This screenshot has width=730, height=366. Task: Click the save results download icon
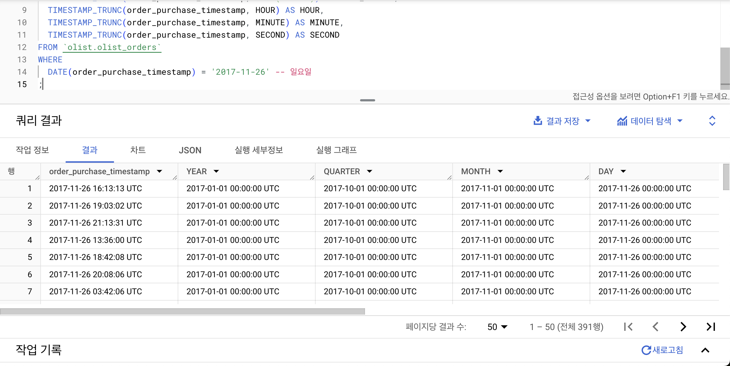click(537, 121)
